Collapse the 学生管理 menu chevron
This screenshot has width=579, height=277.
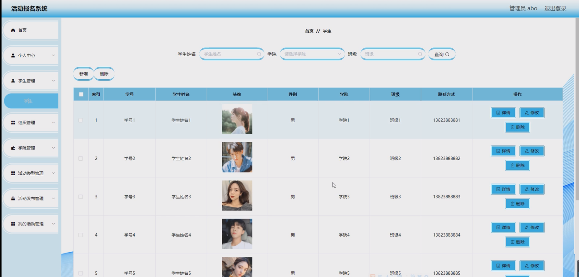pos(53,81)
